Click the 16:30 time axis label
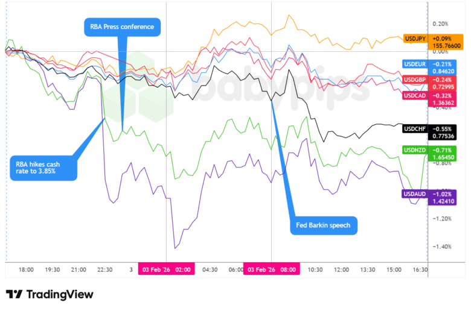Viewport: 471px width, 311px height. tap(419, 269)
